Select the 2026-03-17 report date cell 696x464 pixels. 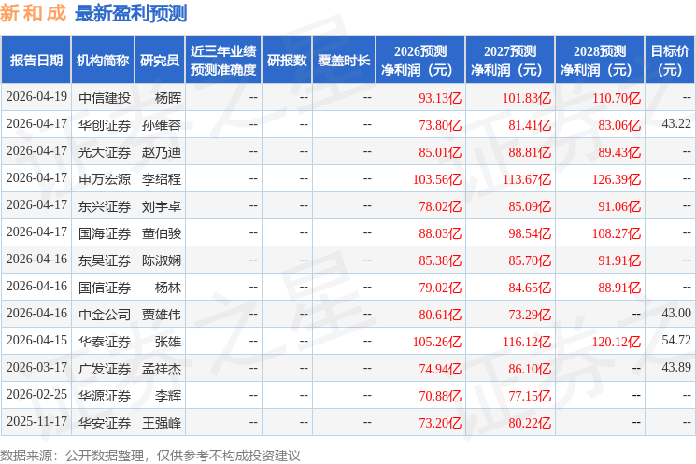click(x=36, y=367)
